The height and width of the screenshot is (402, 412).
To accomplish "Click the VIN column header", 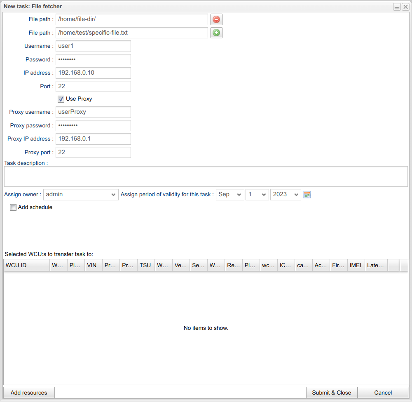I will [93, 265].
